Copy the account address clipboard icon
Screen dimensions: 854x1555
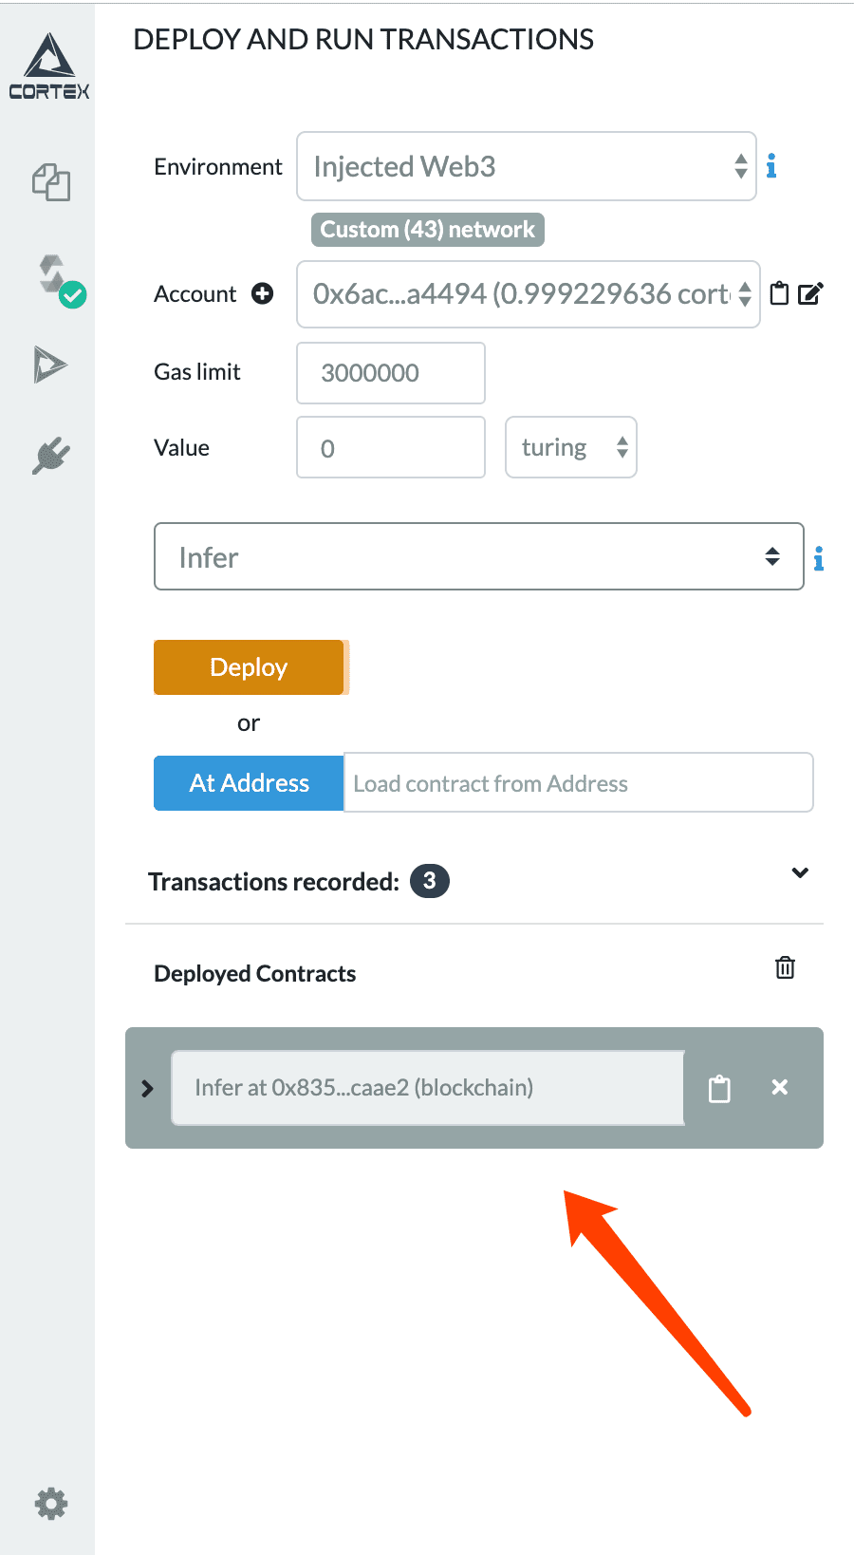pos(779,293)
